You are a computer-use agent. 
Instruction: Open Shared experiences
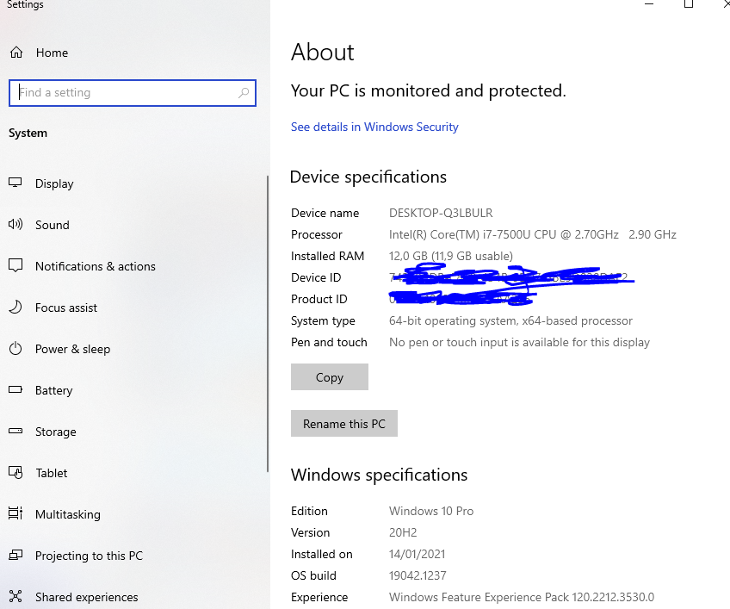87,597
